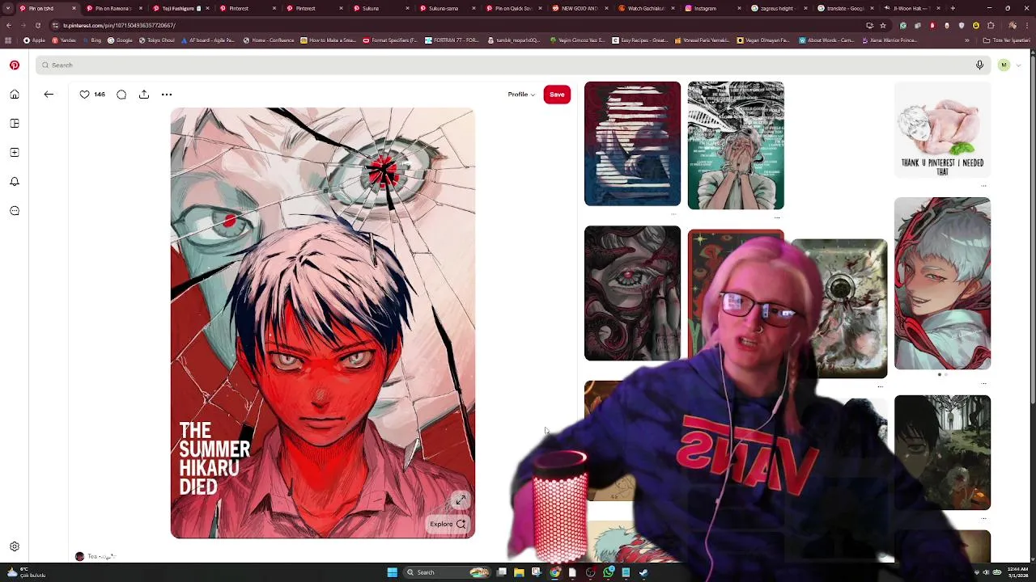Open the boards icon below the Home icon
The image size is (1036, 582).
15,124
